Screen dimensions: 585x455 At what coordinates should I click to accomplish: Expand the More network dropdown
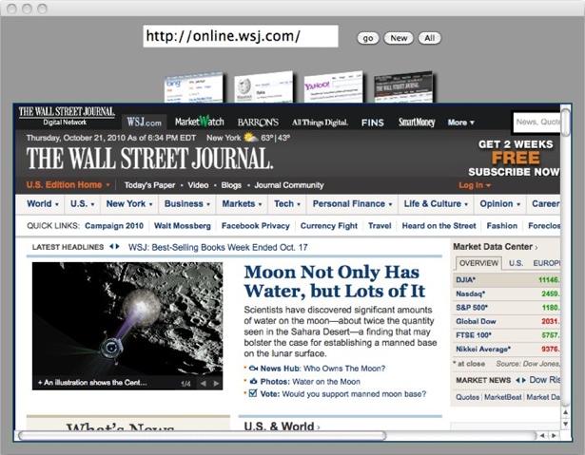[x=461, y=123]
